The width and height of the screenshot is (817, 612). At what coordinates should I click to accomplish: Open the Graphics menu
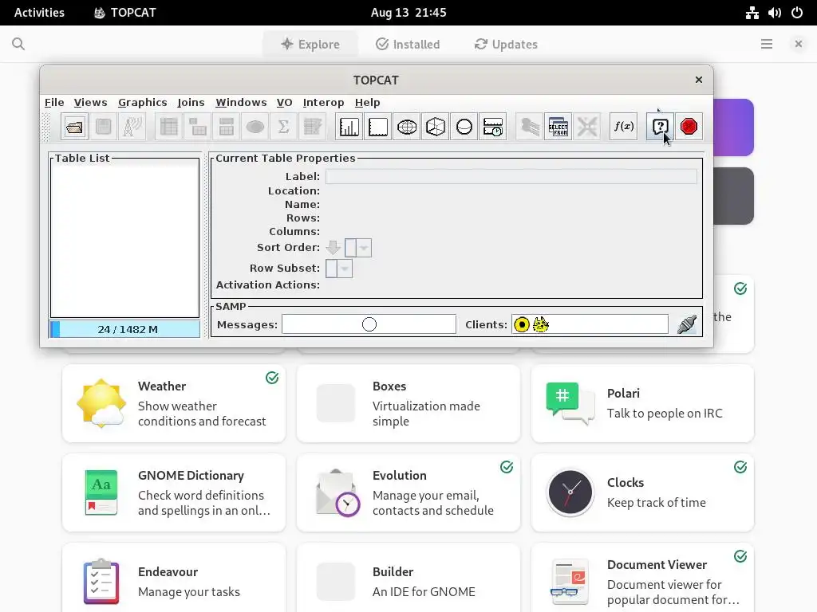143,103
